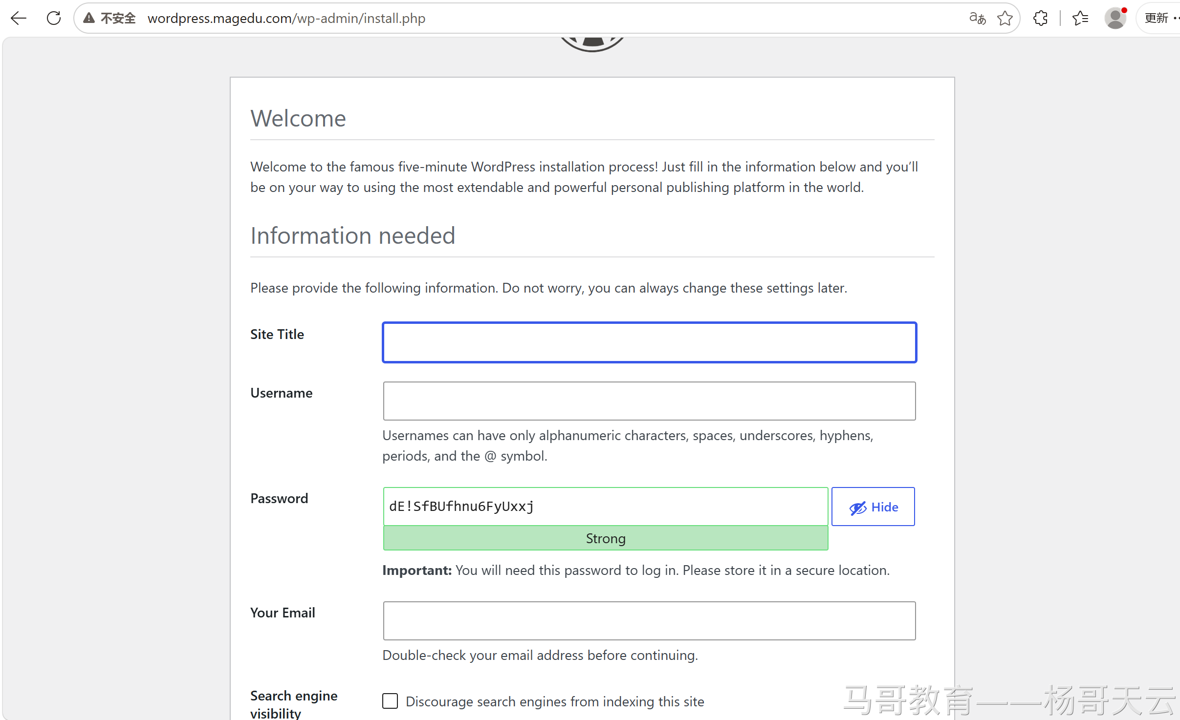Open the favorites list icon

[x=1080, y=18]
